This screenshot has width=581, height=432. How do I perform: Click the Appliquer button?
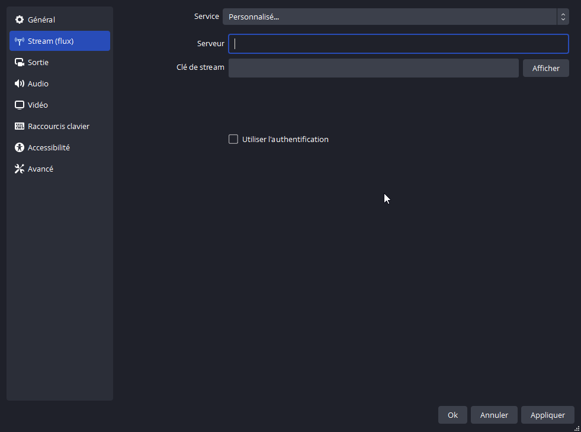click(547, 415)
